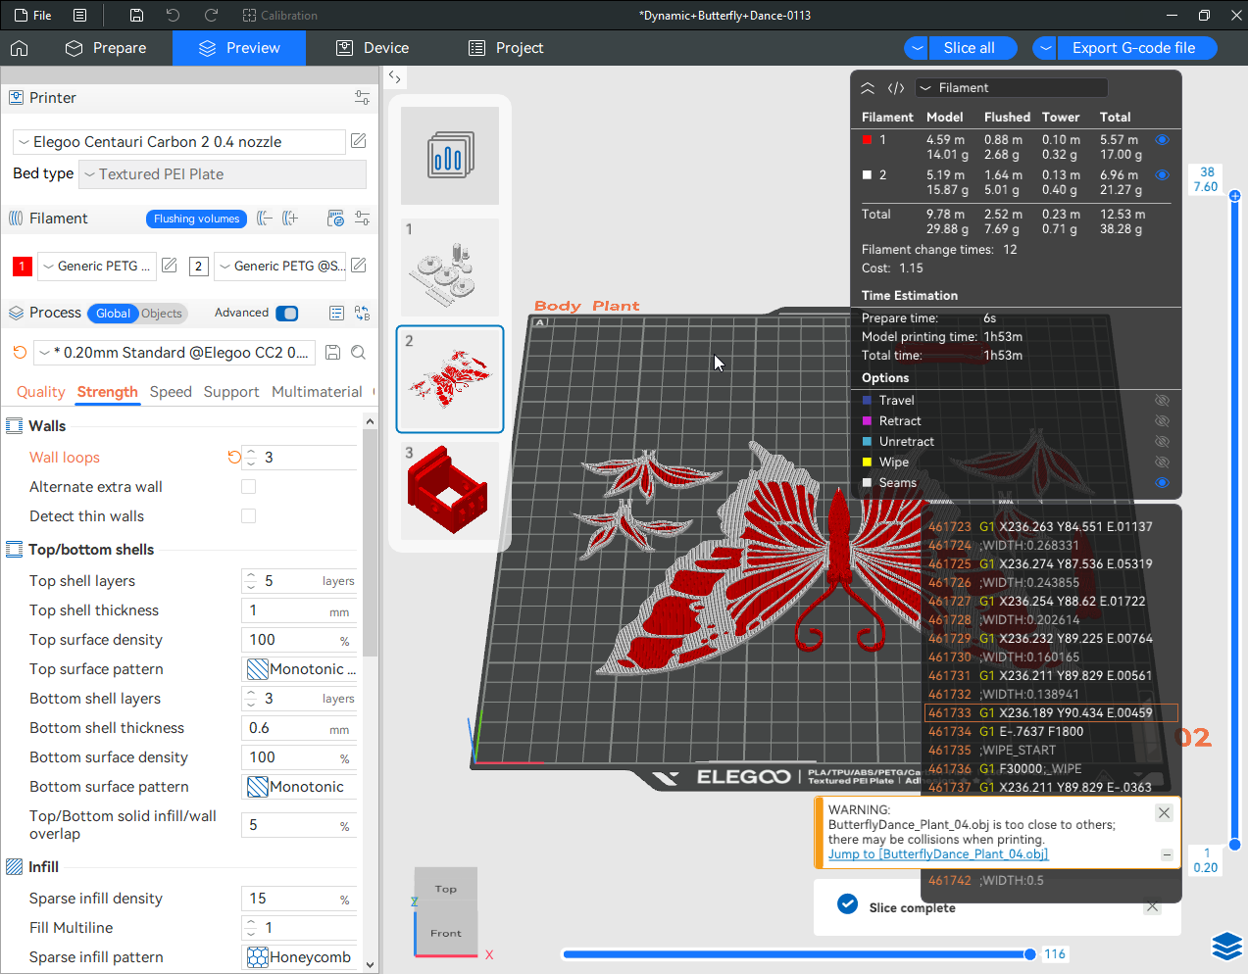Viewport: 1248px width, 974px height.
Task: Click the save process preset icon
Action: [332, 353]
